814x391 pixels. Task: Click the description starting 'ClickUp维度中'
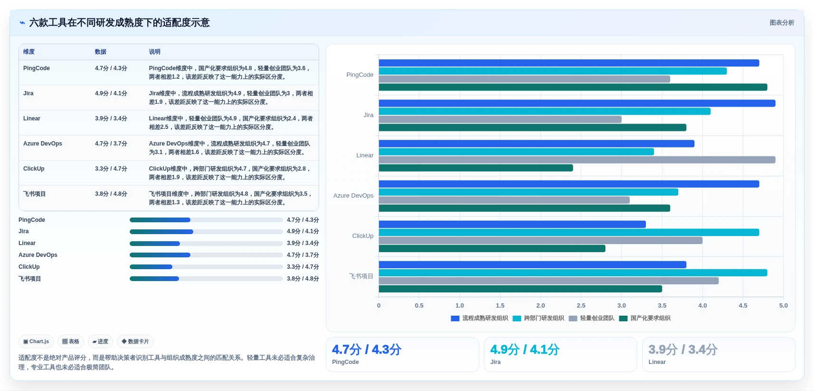[231, 173]
